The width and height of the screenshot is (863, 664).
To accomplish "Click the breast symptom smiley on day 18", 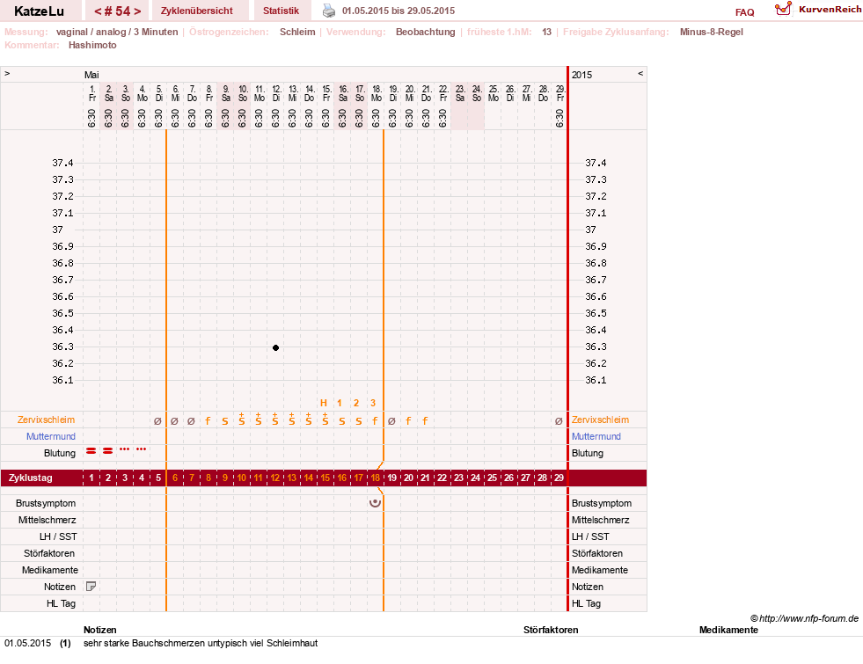I will tap(375, 503).
